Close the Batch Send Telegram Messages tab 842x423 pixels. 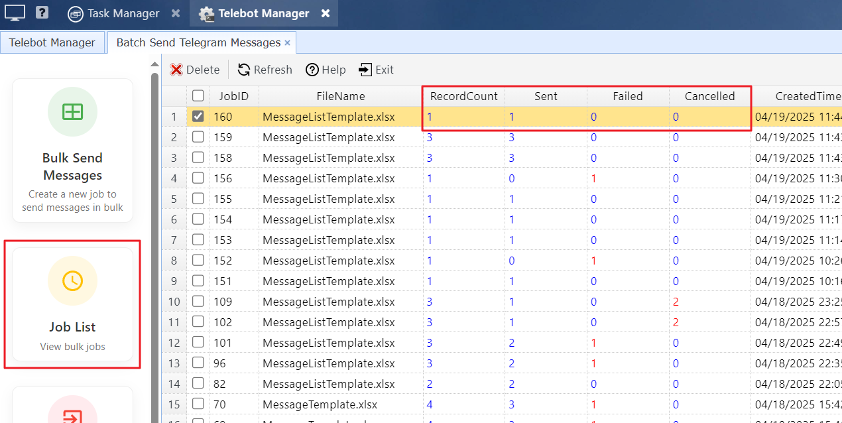click(x=287, y=42)
